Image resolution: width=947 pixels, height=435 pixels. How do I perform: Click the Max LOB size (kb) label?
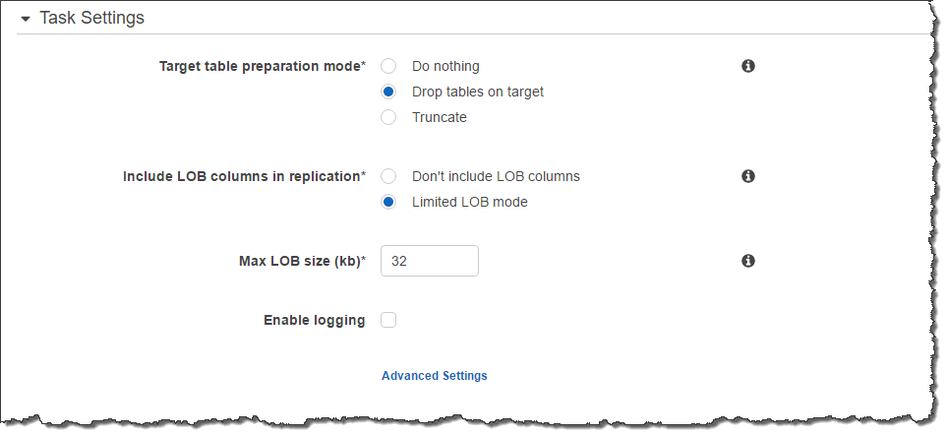click(302, 261)
